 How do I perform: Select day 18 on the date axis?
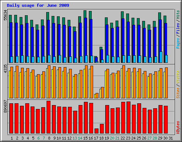tap(101, 138)
